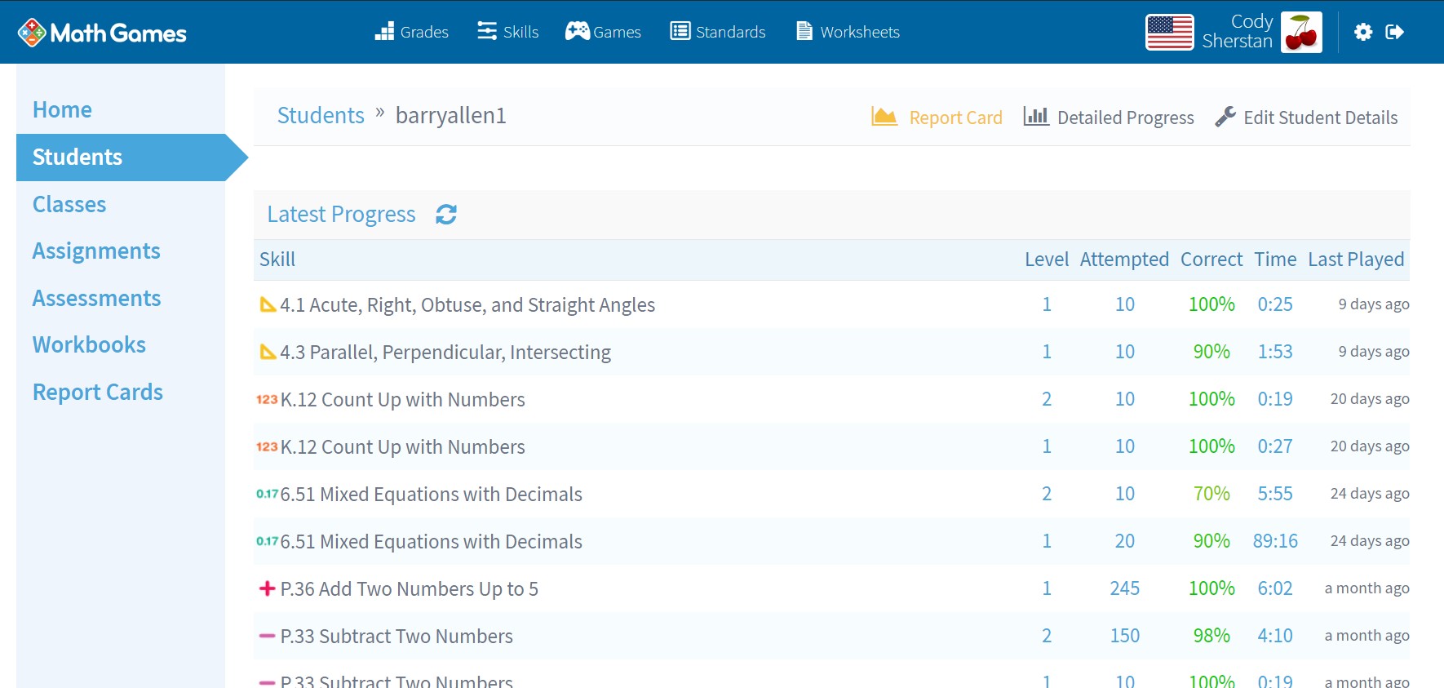
Task: Click the Report Card chart icon
Action: coord(884,117)
